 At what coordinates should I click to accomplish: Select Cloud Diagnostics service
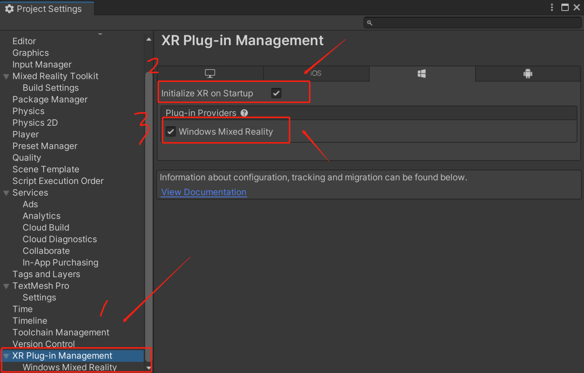(60, 240)
